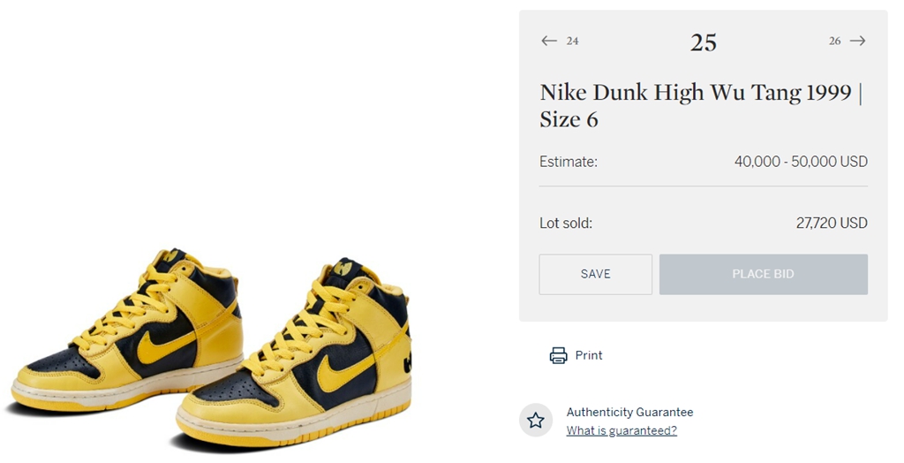Image resolution: width=904 pixels, height=463 pixels.
Task: Click the printer icon
Action: click(x=558, y=355)
